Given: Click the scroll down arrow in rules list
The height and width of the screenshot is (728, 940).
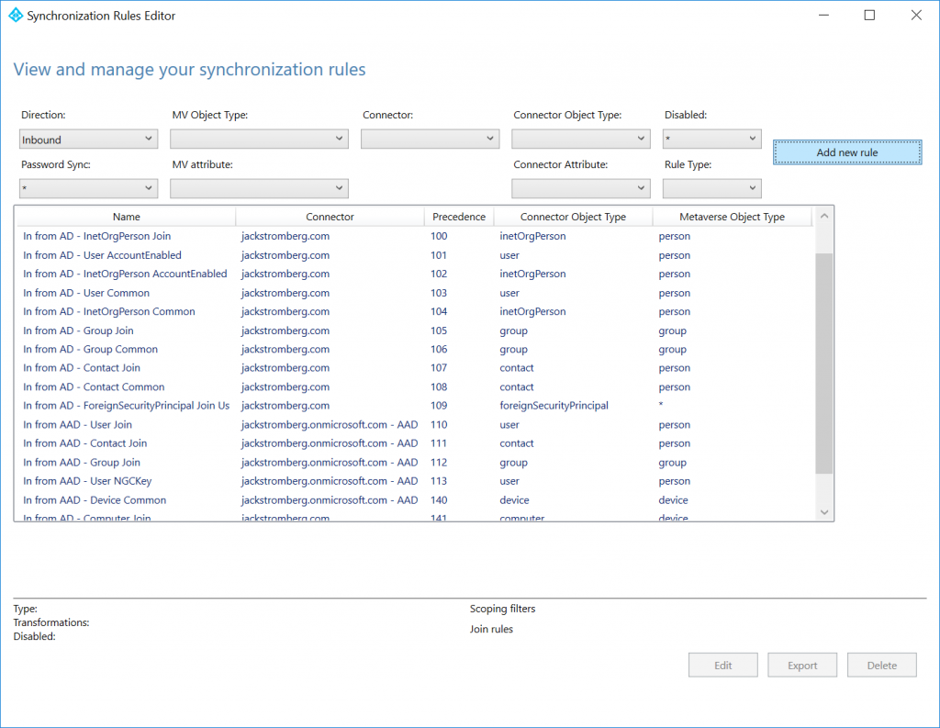Looking at the screenshot, I should click(824, 512).
